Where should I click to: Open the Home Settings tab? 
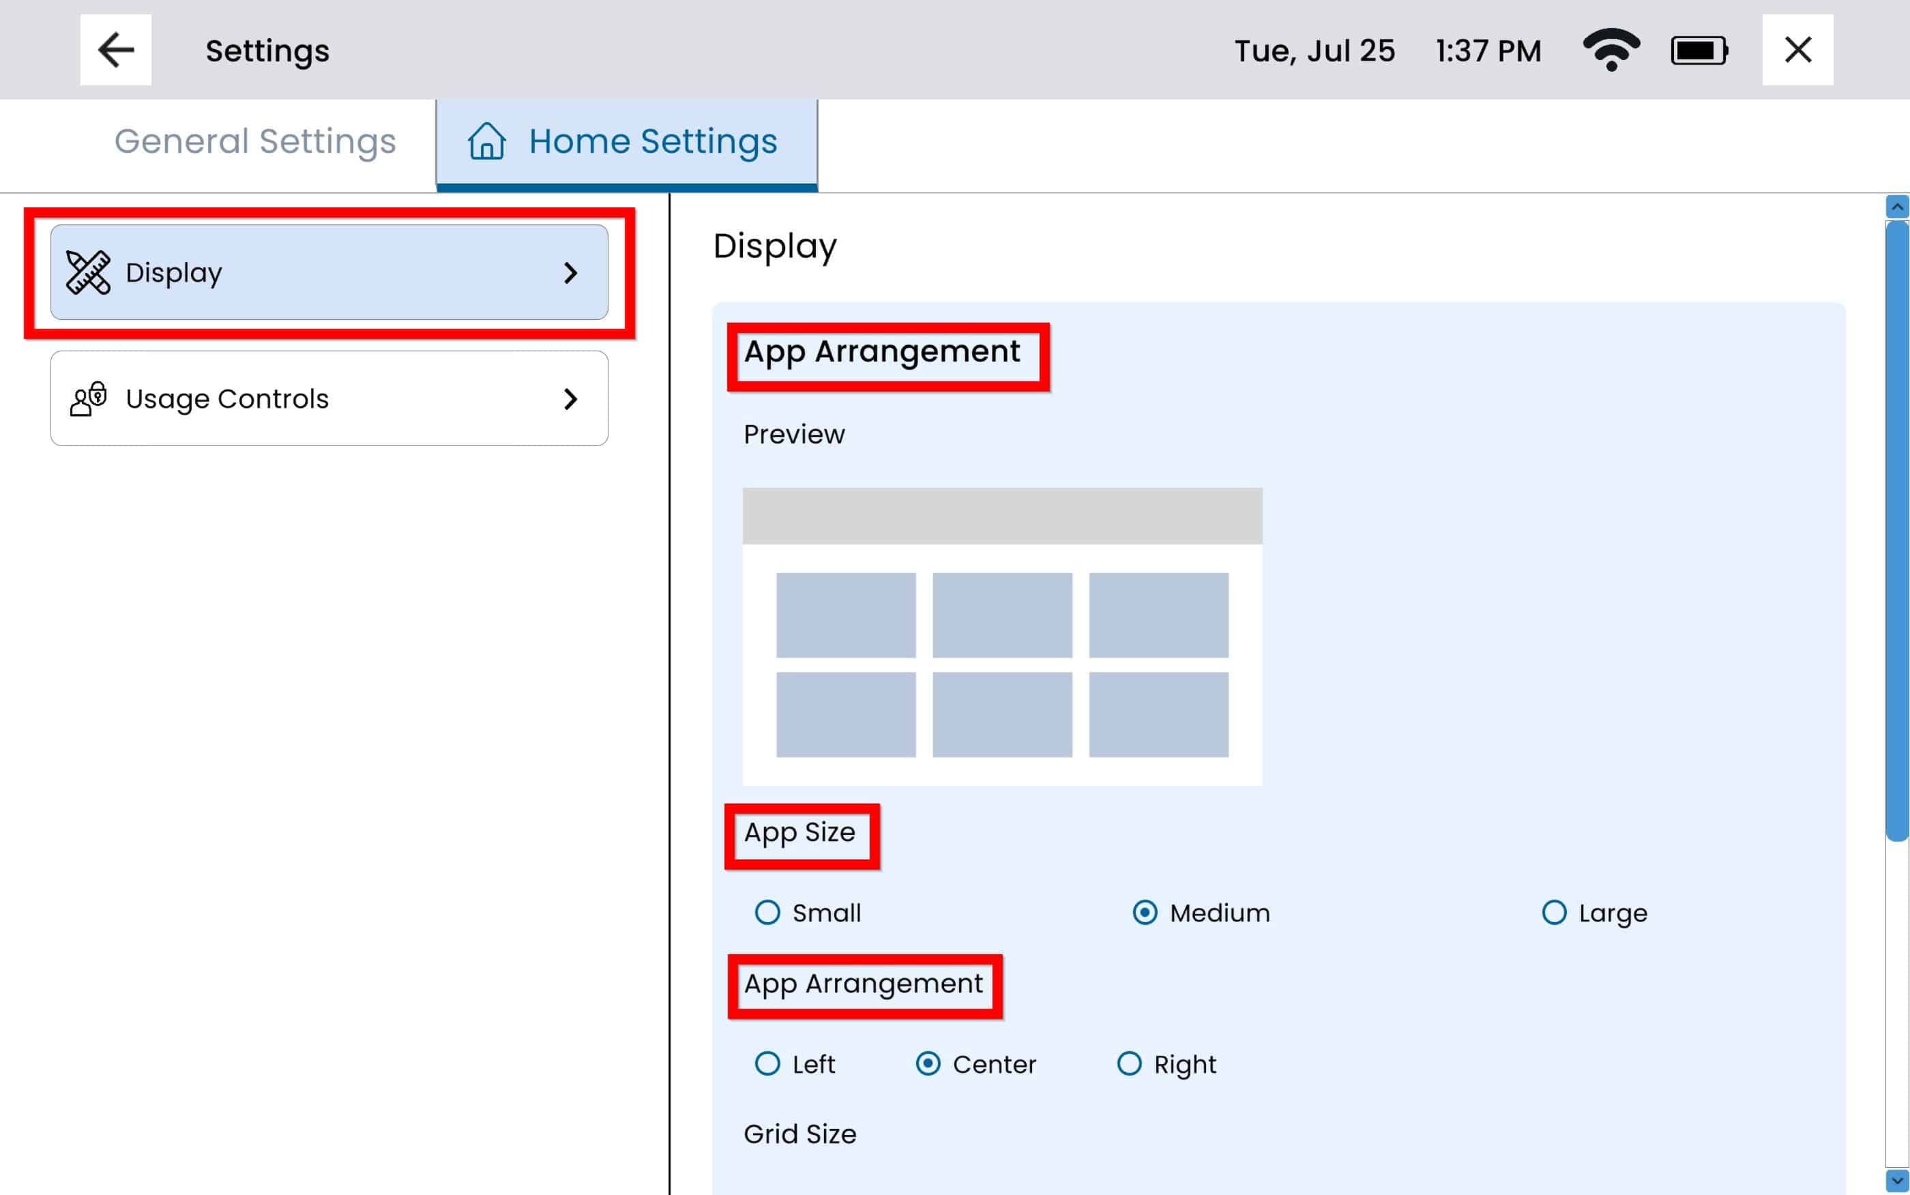(x=652, y=141)
